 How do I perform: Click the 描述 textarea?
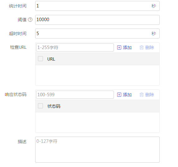(x=97, y=150)
